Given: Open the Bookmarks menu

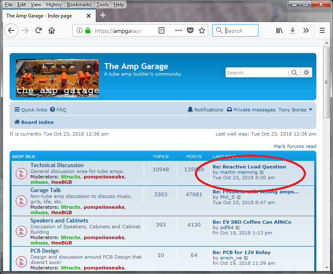Looking at the screenshot, I should (79, 5).
